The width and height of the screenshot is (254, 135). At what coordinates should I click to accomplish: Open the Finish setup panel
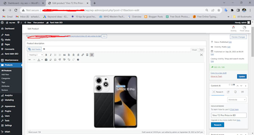(x=244, y=29)
